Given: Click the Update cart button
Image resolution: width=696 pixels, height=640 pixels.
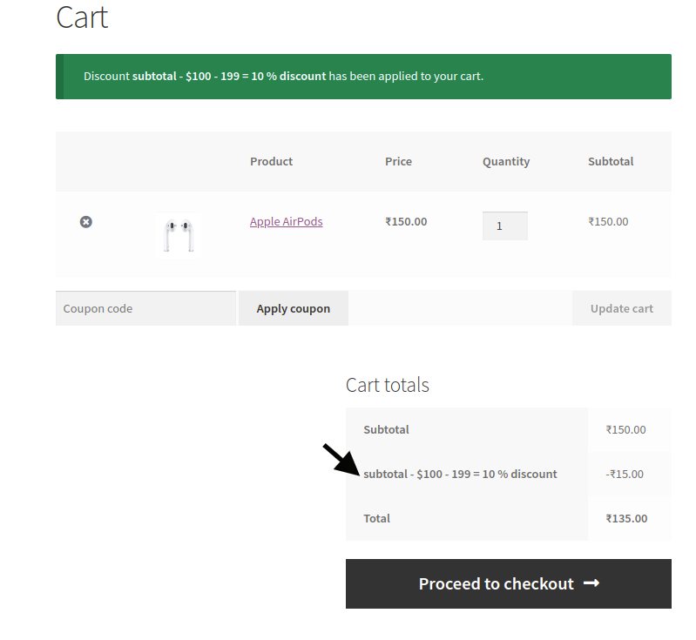Looking at the screenshot, I should tap(621, 308).
